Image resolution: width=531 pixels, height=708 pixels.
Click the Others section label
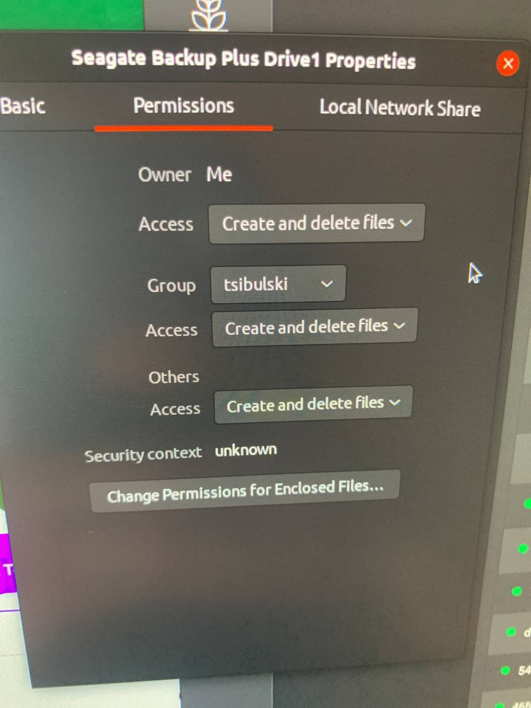point(174,377)
